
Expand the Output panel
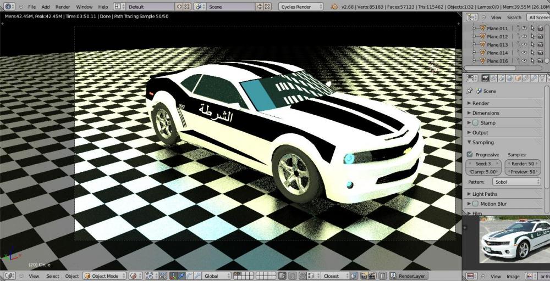(x=504, y=133)
